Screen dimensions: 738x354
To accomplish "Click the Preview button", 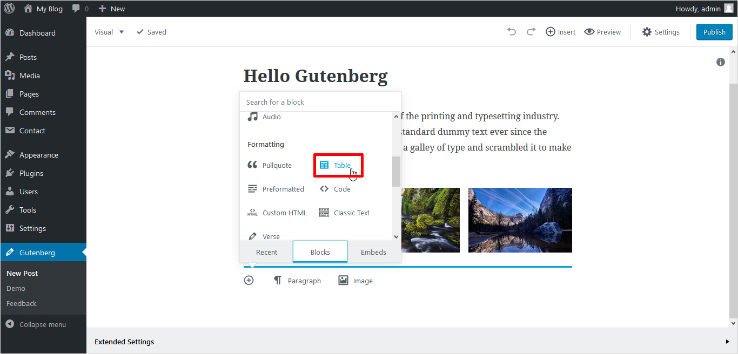I will [x=602, y=32].
